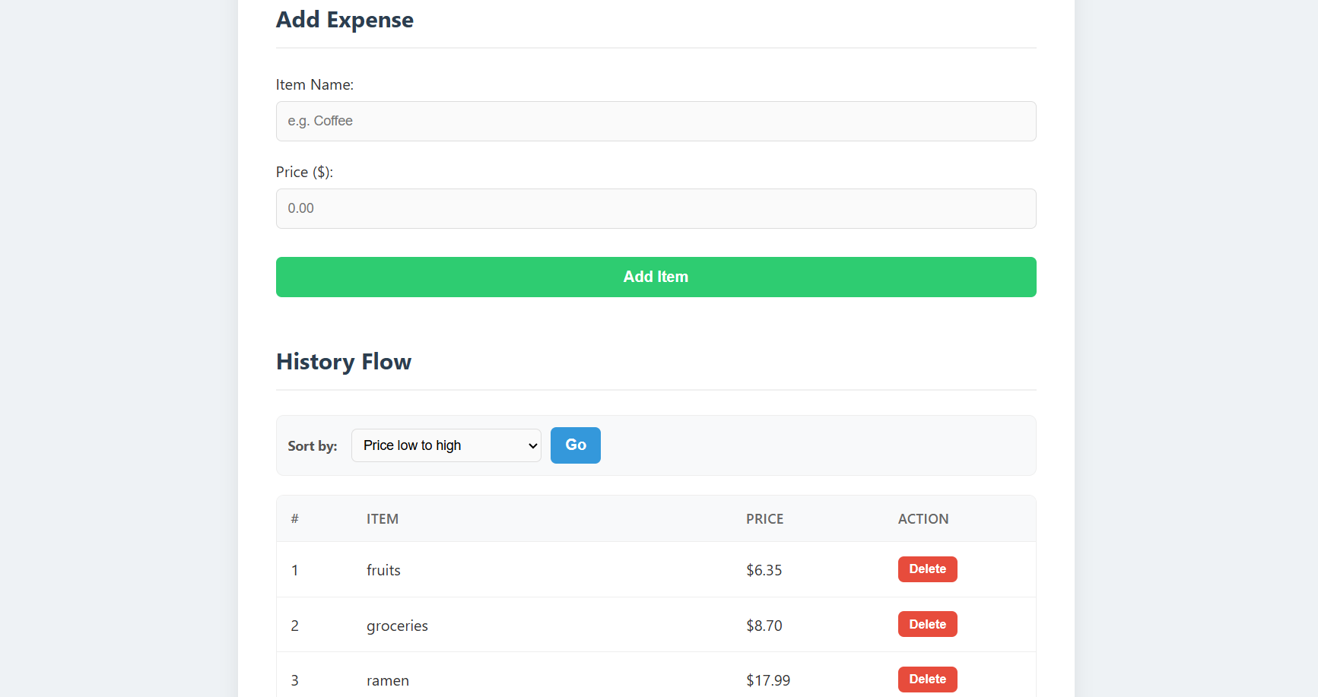This screenshot has width=1318, height=697.
Task: Click the # column header
Action: [295, 518]
